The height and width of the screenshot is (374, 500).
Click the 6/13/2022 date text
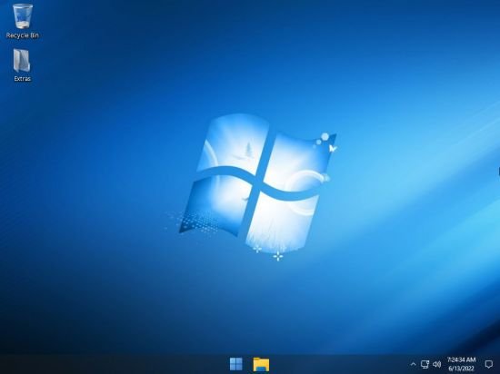pos(461,369)
